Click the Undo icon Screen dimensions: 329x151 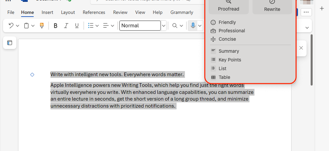point(11,26)
